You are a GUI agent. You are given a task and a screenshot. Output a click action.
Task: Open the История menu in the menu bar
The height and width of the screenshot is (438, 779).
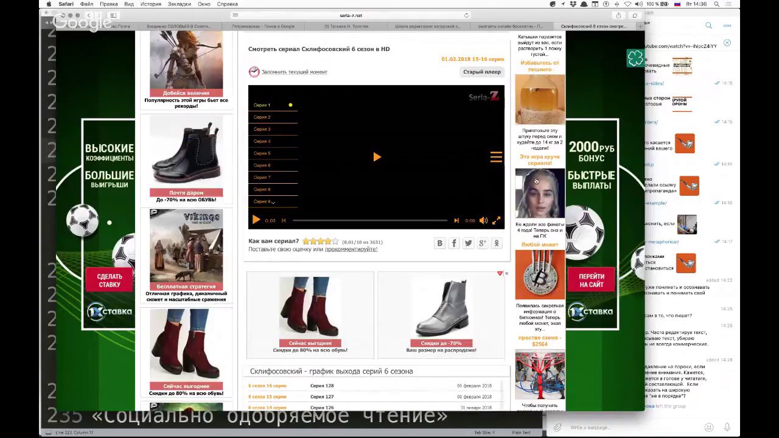coord(151,4)
